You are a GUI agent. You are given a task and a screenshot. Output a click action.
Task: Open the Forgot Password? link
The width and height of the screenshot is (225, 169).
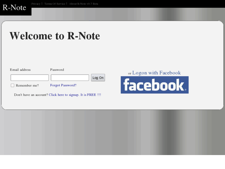click(x=63, y=85)
